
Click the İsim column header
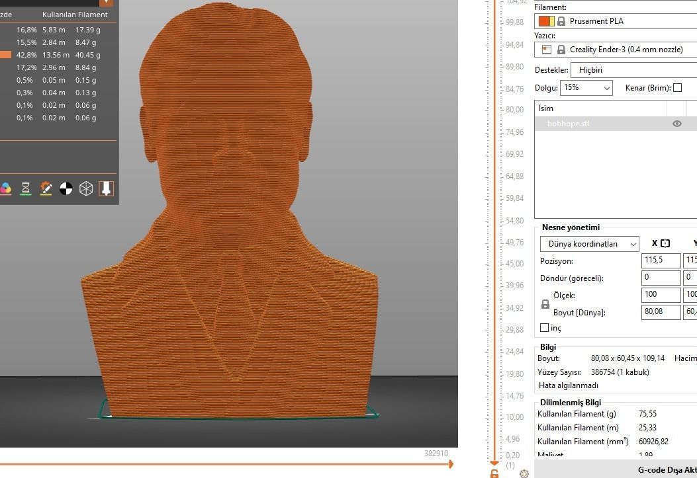[600, 108]
